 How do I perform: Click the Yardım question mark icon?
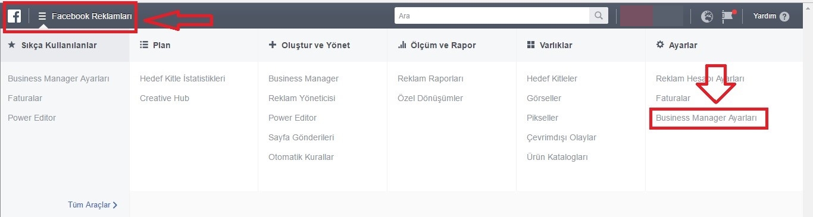(x=784, y=17)
